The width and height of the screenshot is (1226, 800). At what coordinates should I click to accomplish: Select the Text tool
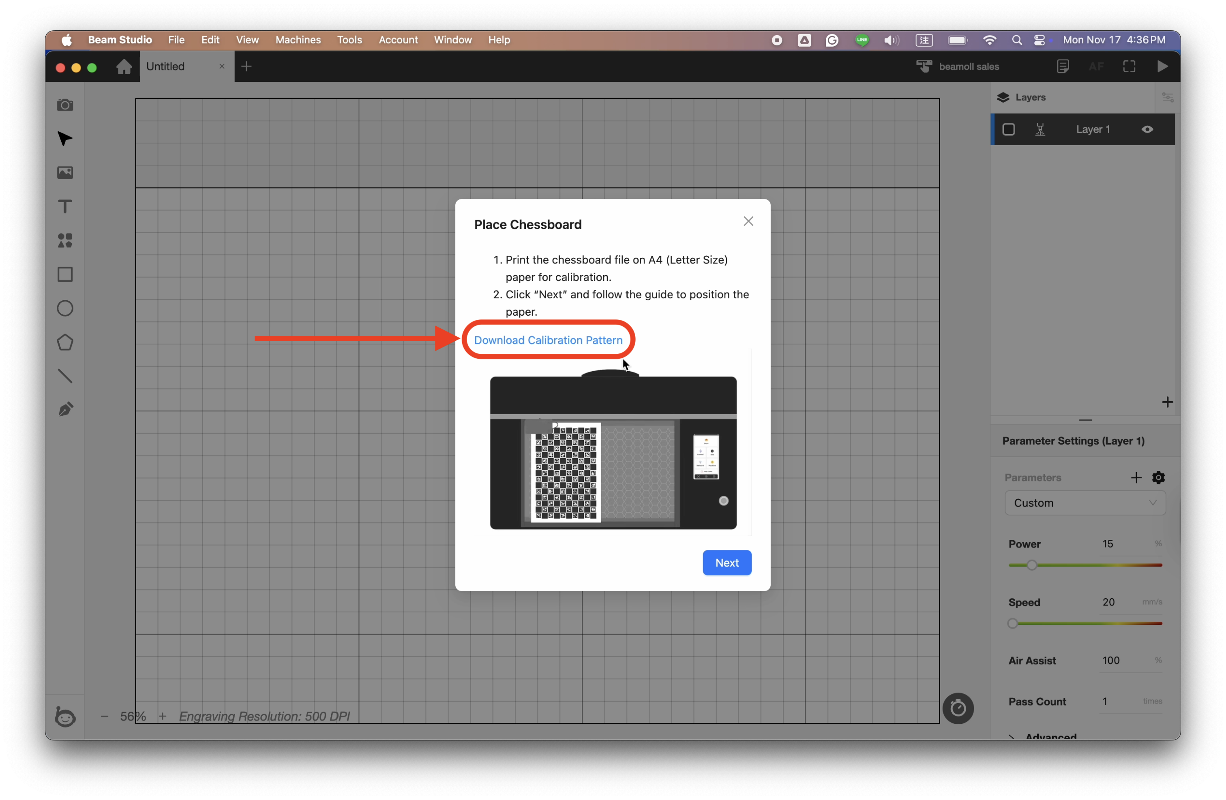(x=65, y=206)
